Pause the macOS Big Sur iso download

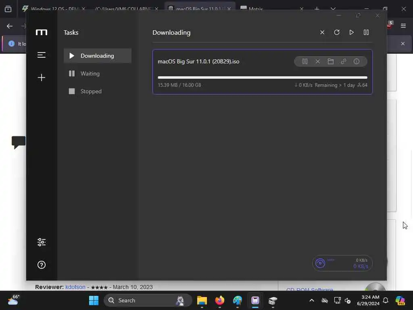(305, 61)
